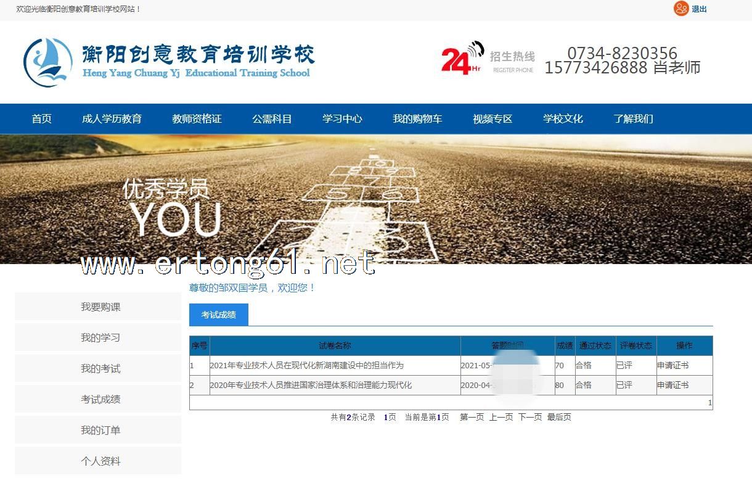Open the 视频专区 section
Viewport: 752px width, 483px height.
point(492,119)
